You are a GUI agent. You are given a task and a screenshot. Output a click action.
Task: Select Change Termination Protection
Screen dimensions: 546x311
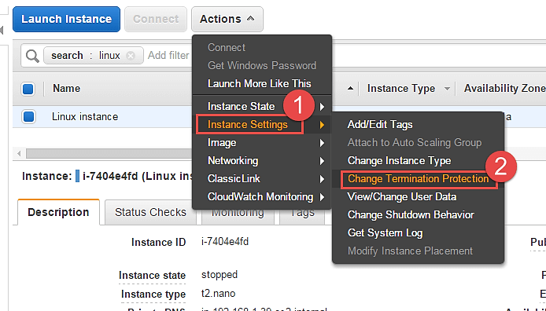tap(419, 178)
